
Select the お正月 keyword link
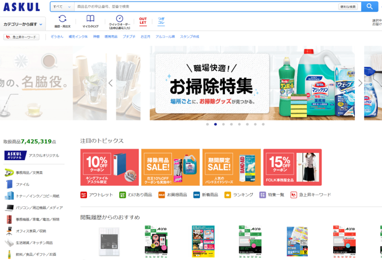(x=145, y=37)
